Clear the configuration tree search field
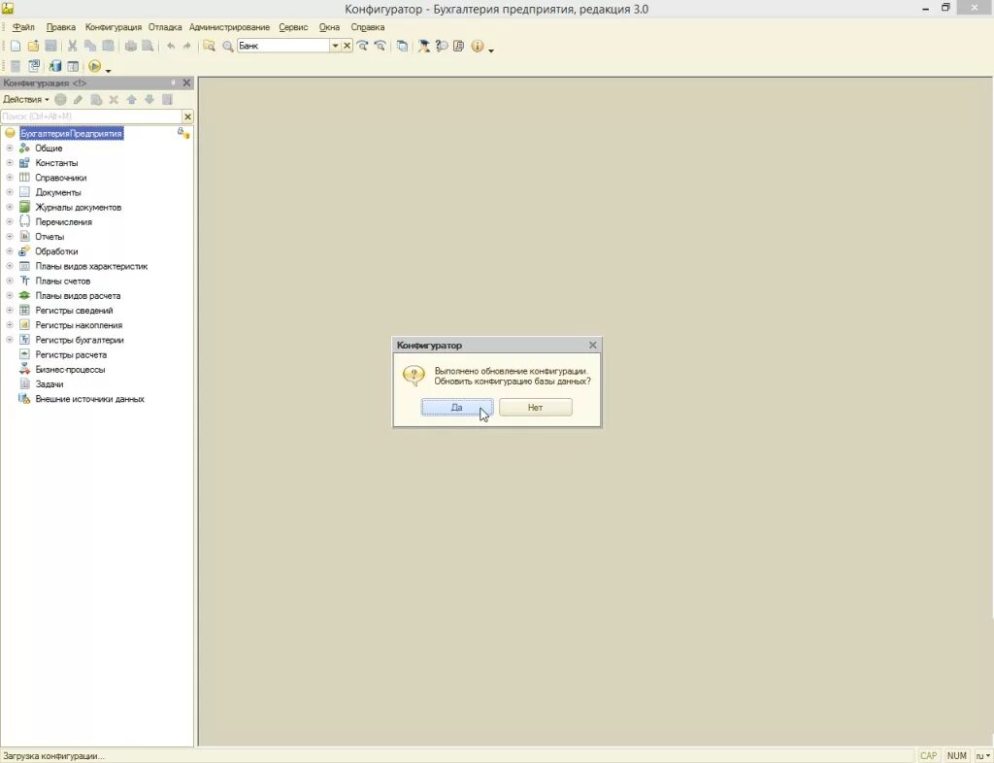The height and width of the screenshot is (763, 994). point(187,116)
